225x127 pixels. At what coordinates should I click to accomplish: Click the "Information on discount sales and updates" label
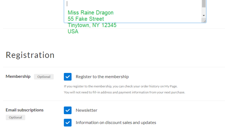116,123
